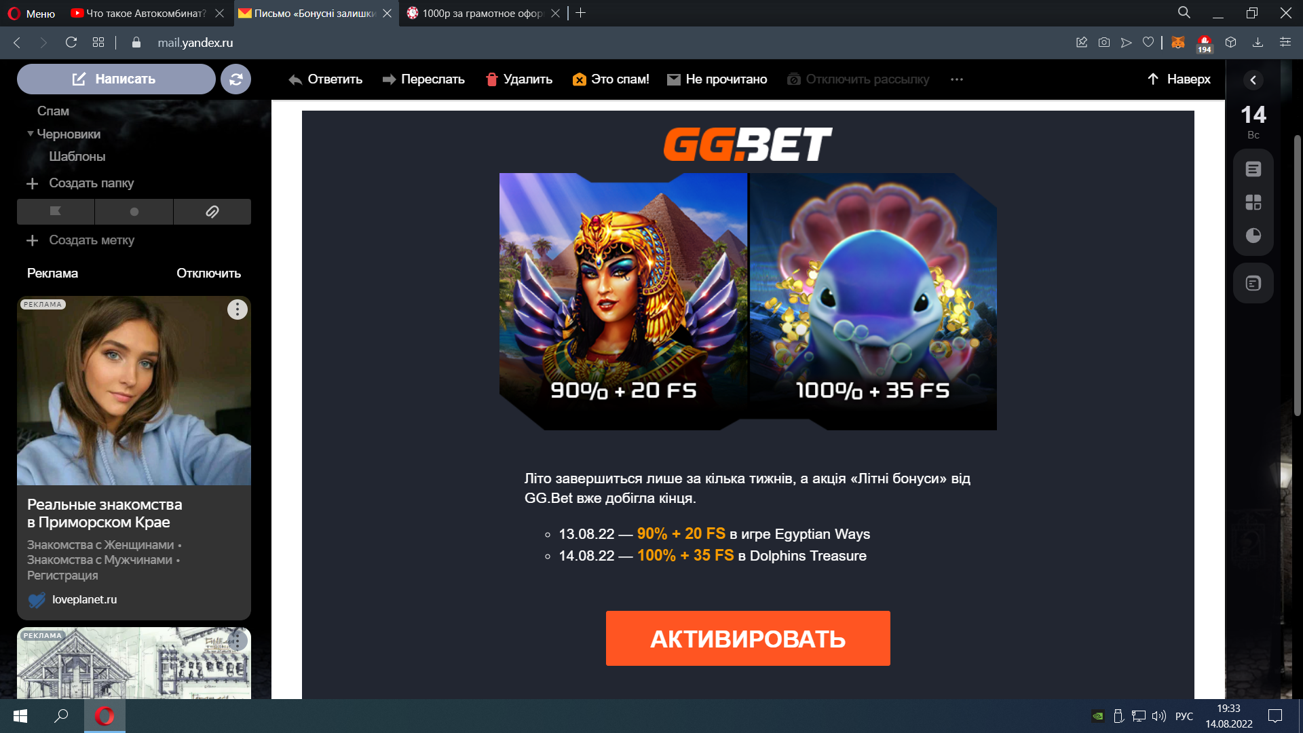Click the Ответить reply arrow button
1303x733 pixels.
click(325, 79)
